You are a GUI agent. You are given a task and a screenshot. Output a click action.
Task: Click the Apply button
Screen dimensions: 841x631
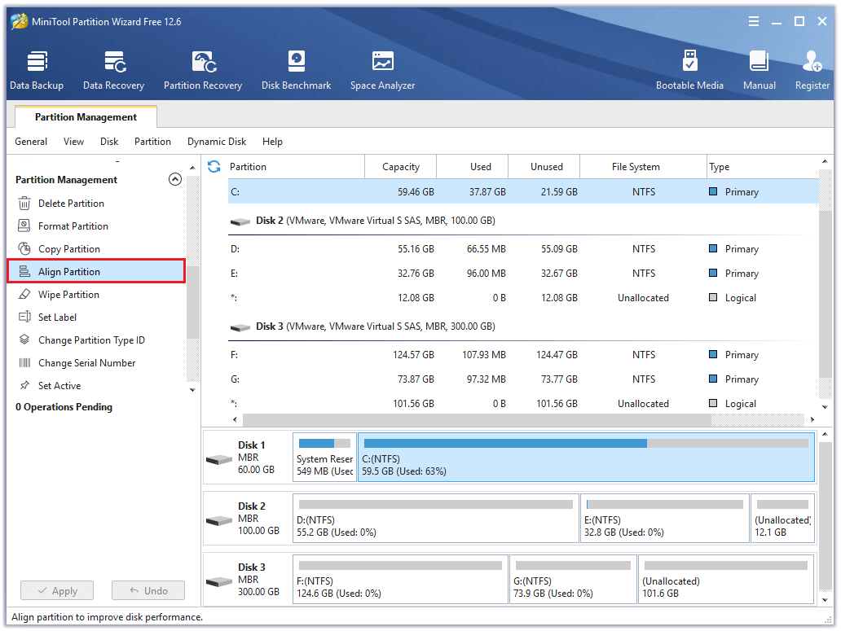pos(57,591)
